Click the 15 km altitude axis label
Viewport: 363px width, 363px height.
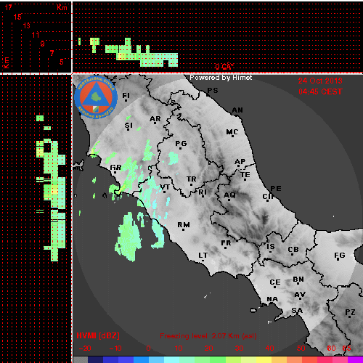coord(17,17)
